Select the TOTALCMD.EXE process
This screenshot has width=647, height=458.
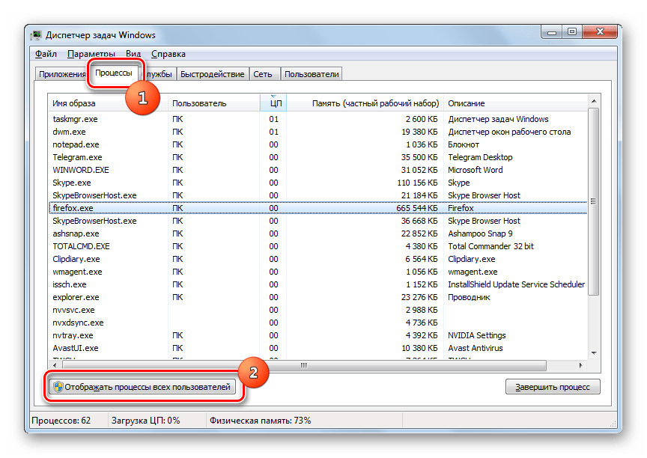click(318, 246)
